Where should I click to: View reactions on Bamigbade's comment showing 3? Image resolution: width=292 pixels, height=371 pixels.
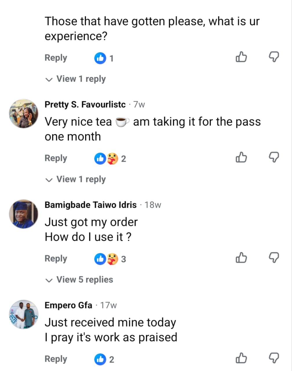coord(110,259)
